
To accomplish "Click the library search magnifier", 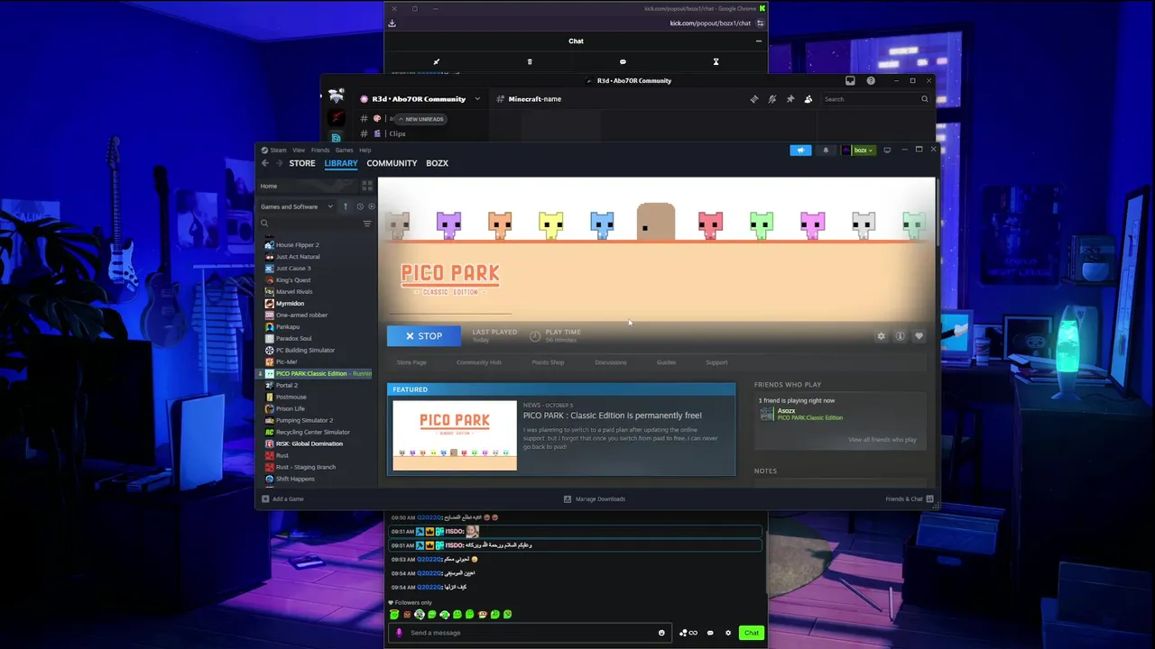I will coord(264,224).
